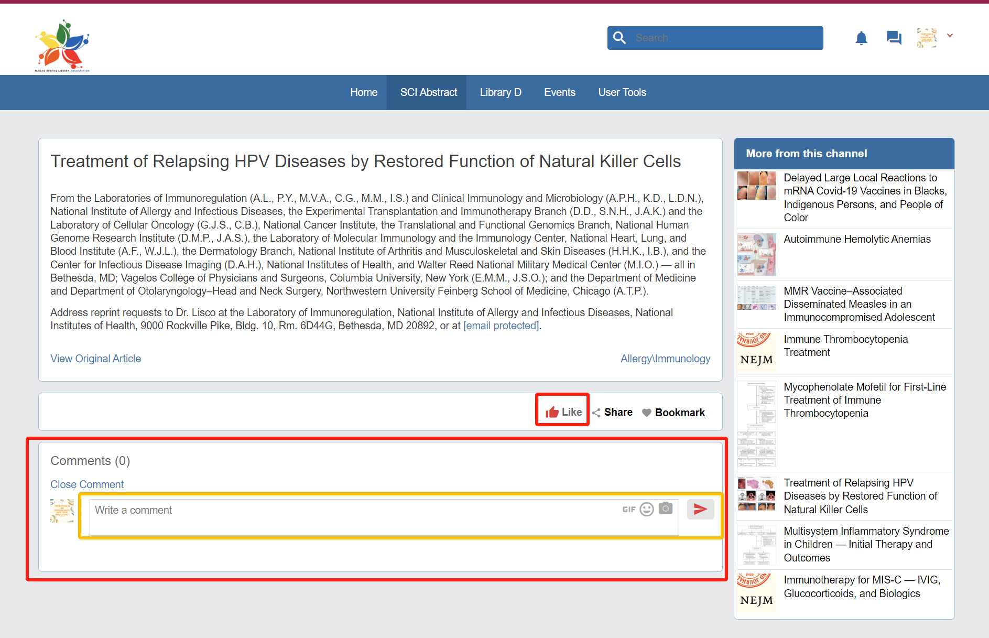Go to the Home menu item
This screenshot has width=989, height=638.
tap(364, 92)
